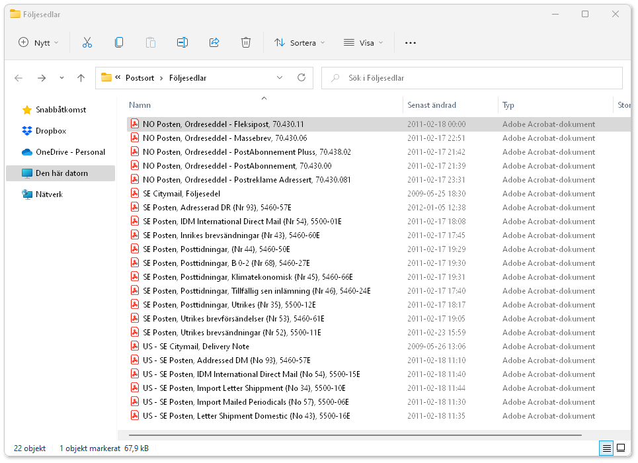The height and width of the screenshot is (463, 638).
Task: Open the Sortera sort options dropdown
Action: click(x=299, y=43)
